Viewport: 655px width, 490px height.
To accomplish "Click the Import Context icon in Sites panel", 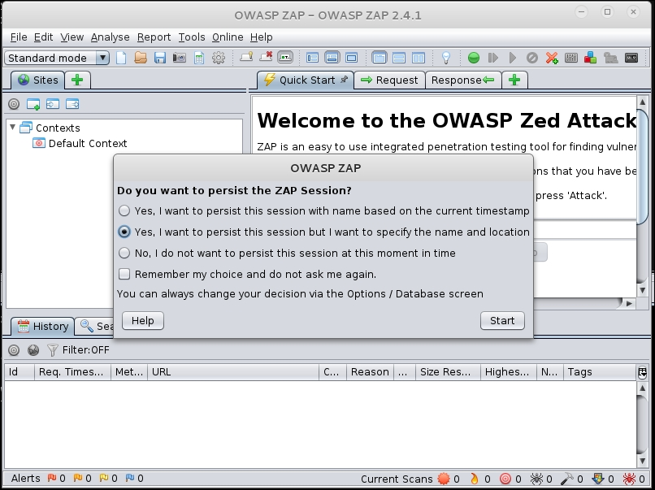I will [53, 104].
